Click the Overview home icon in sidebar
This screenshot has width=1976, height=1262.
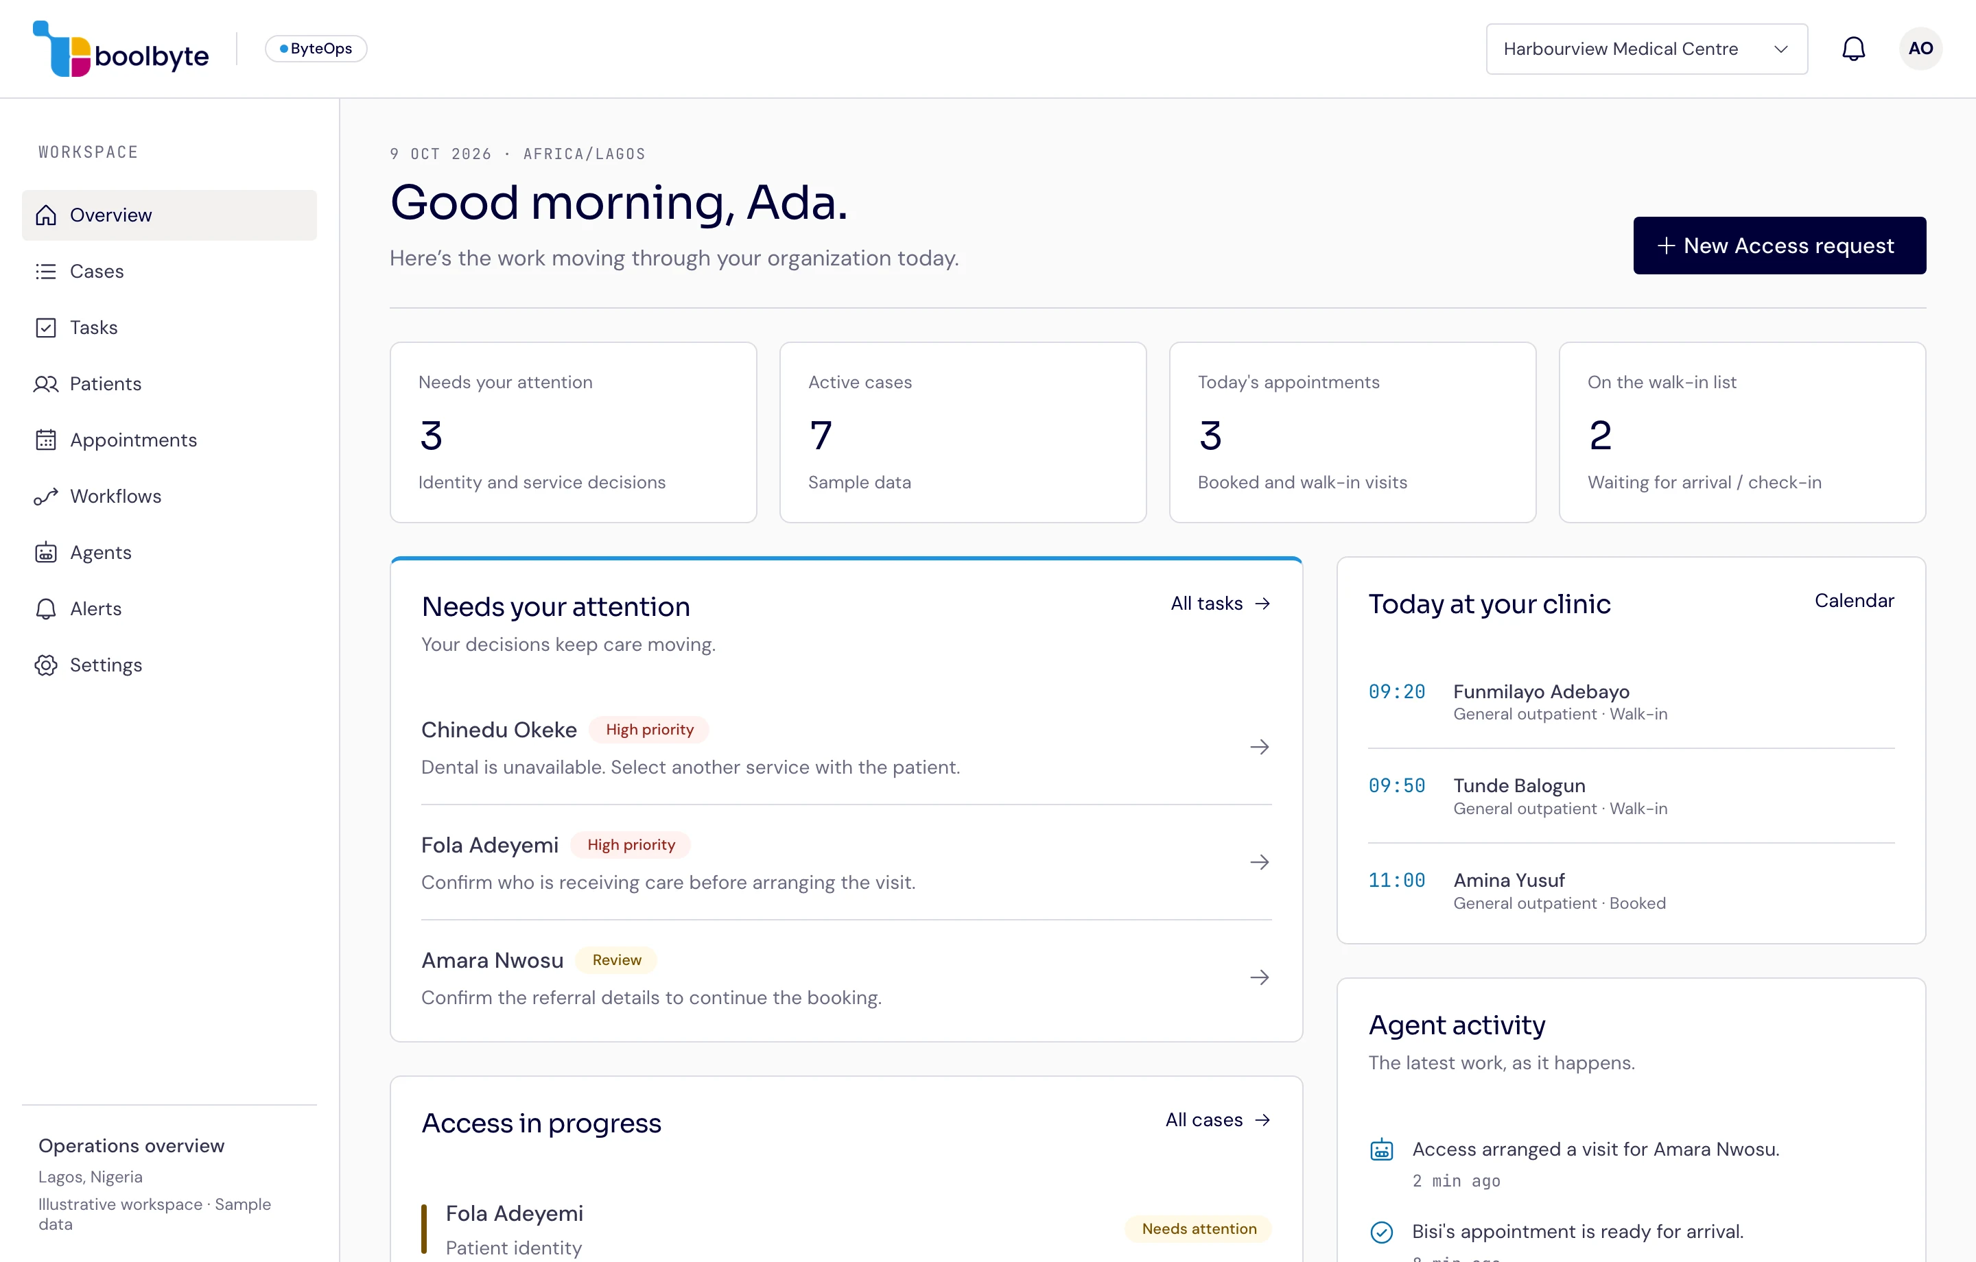[x=46, y=215]
